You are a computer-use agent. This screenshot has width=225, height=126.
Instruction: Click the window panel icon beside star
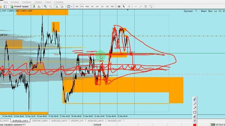5,6
